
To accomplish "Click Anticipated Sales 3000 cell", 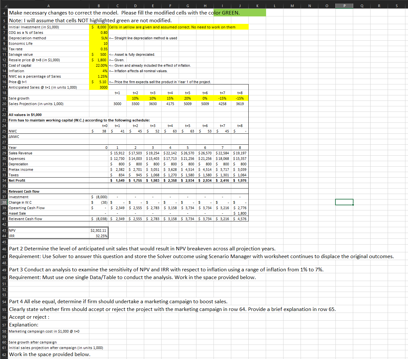I will point(99,87).
